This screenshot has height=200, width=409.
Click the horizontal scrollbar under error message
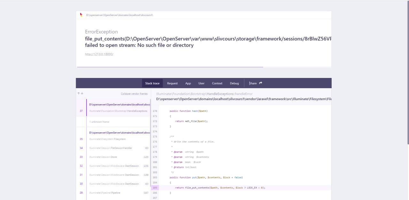[170, 67]
